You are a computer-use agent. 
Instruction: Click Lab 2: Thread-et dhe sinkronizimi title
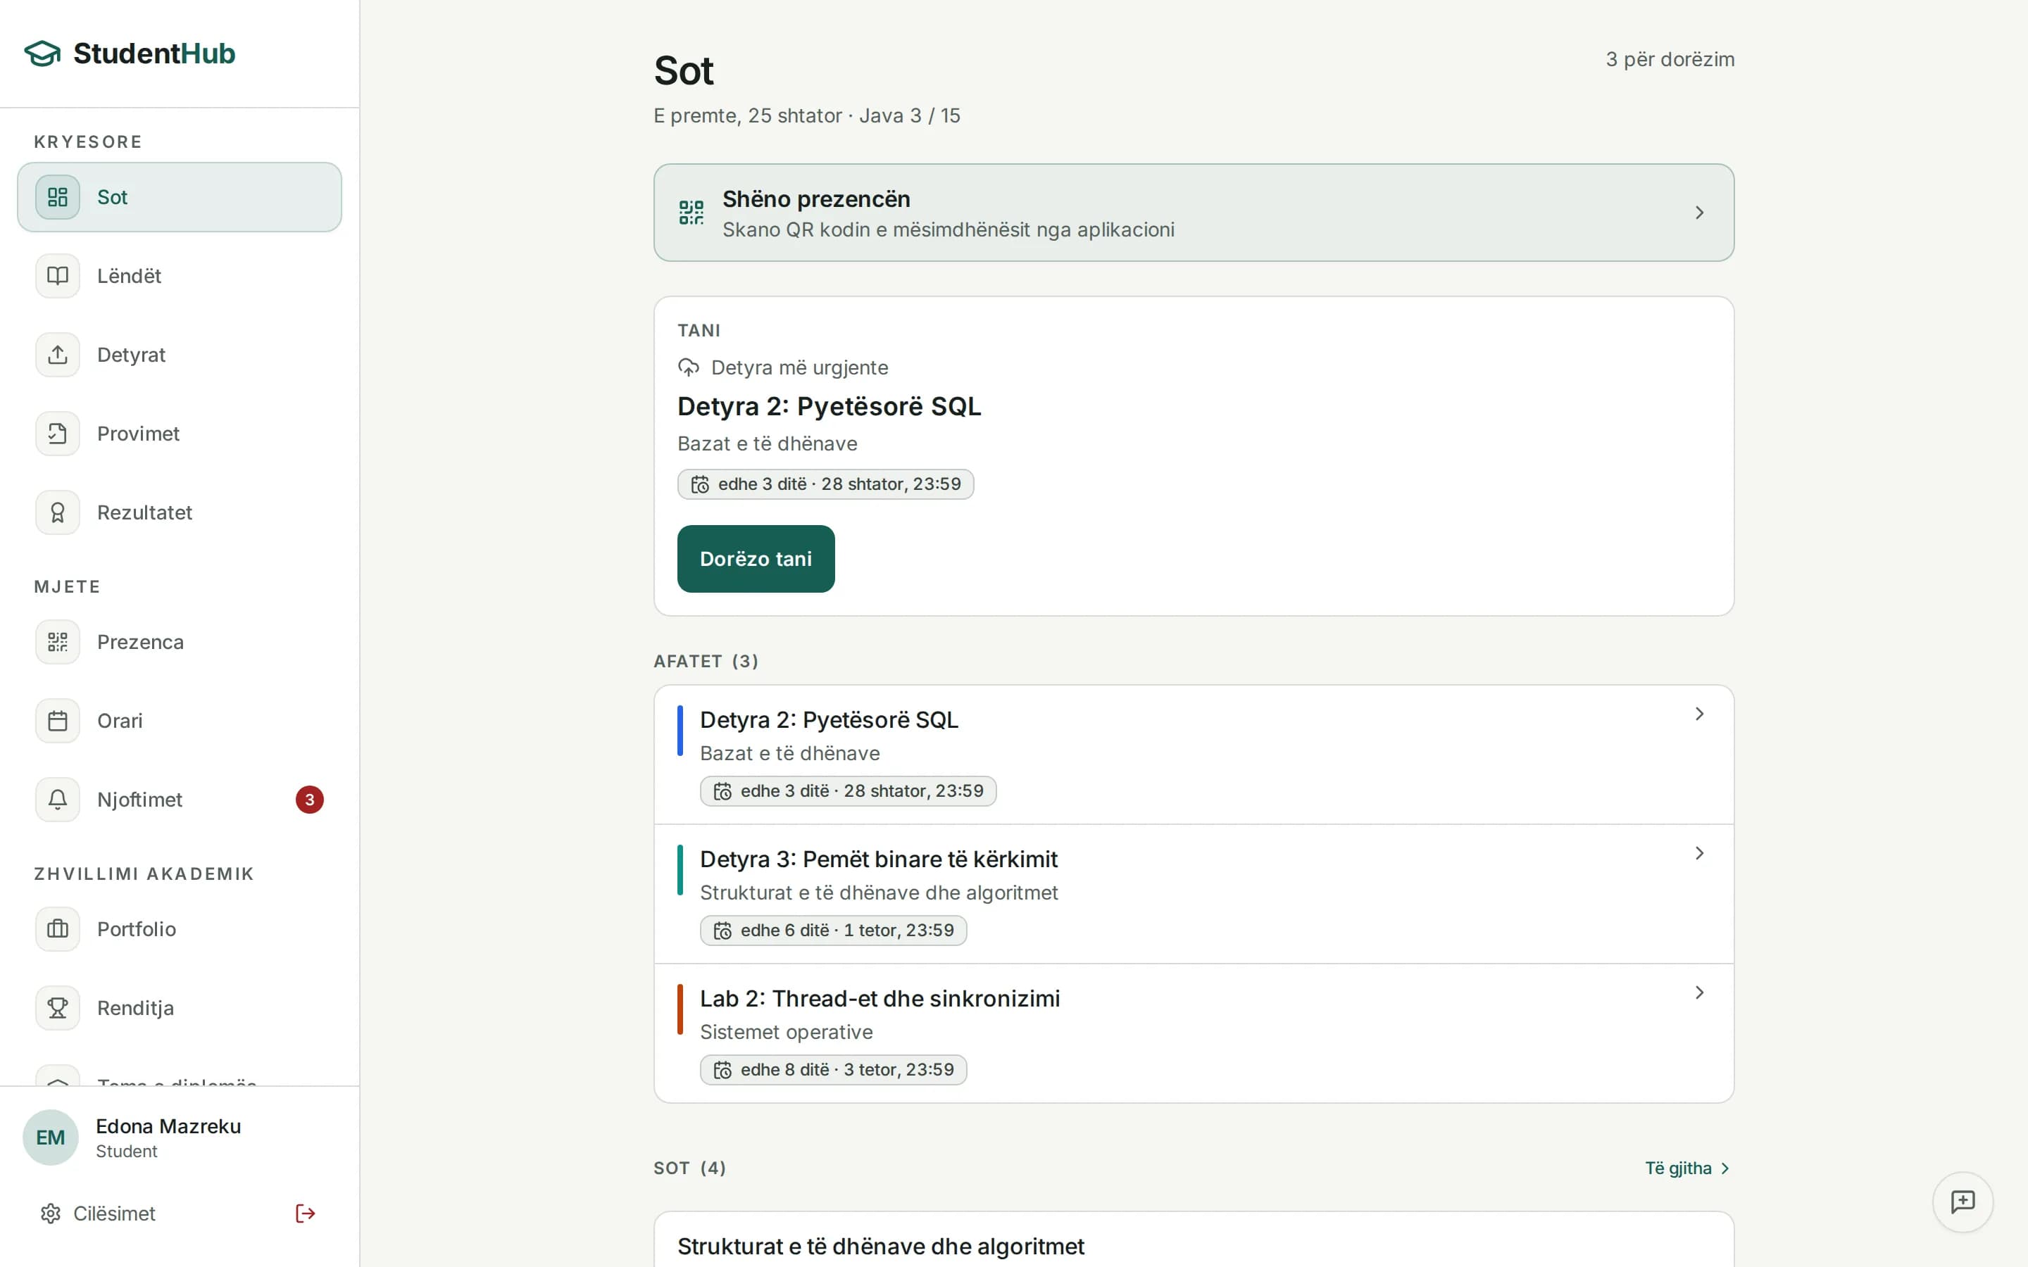tap(880, 998)
